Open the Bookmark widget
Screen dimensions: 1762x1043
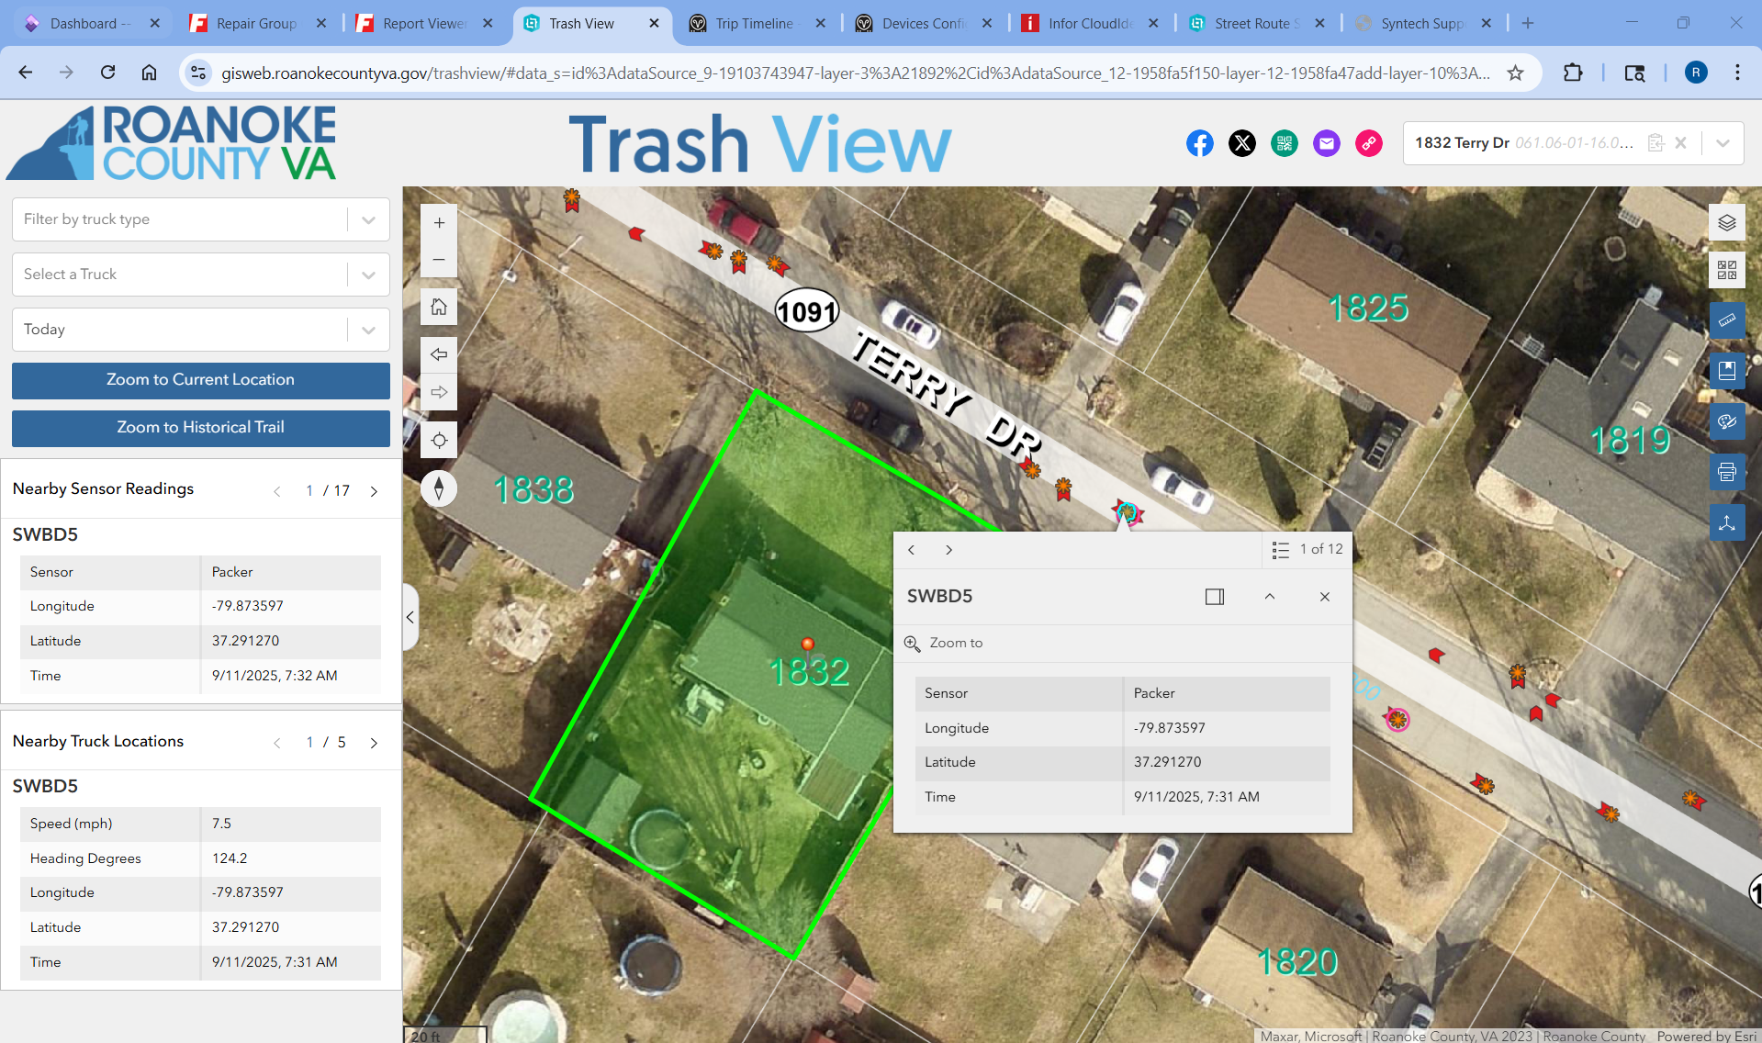pyautogui.click(x=1726, y=371)
